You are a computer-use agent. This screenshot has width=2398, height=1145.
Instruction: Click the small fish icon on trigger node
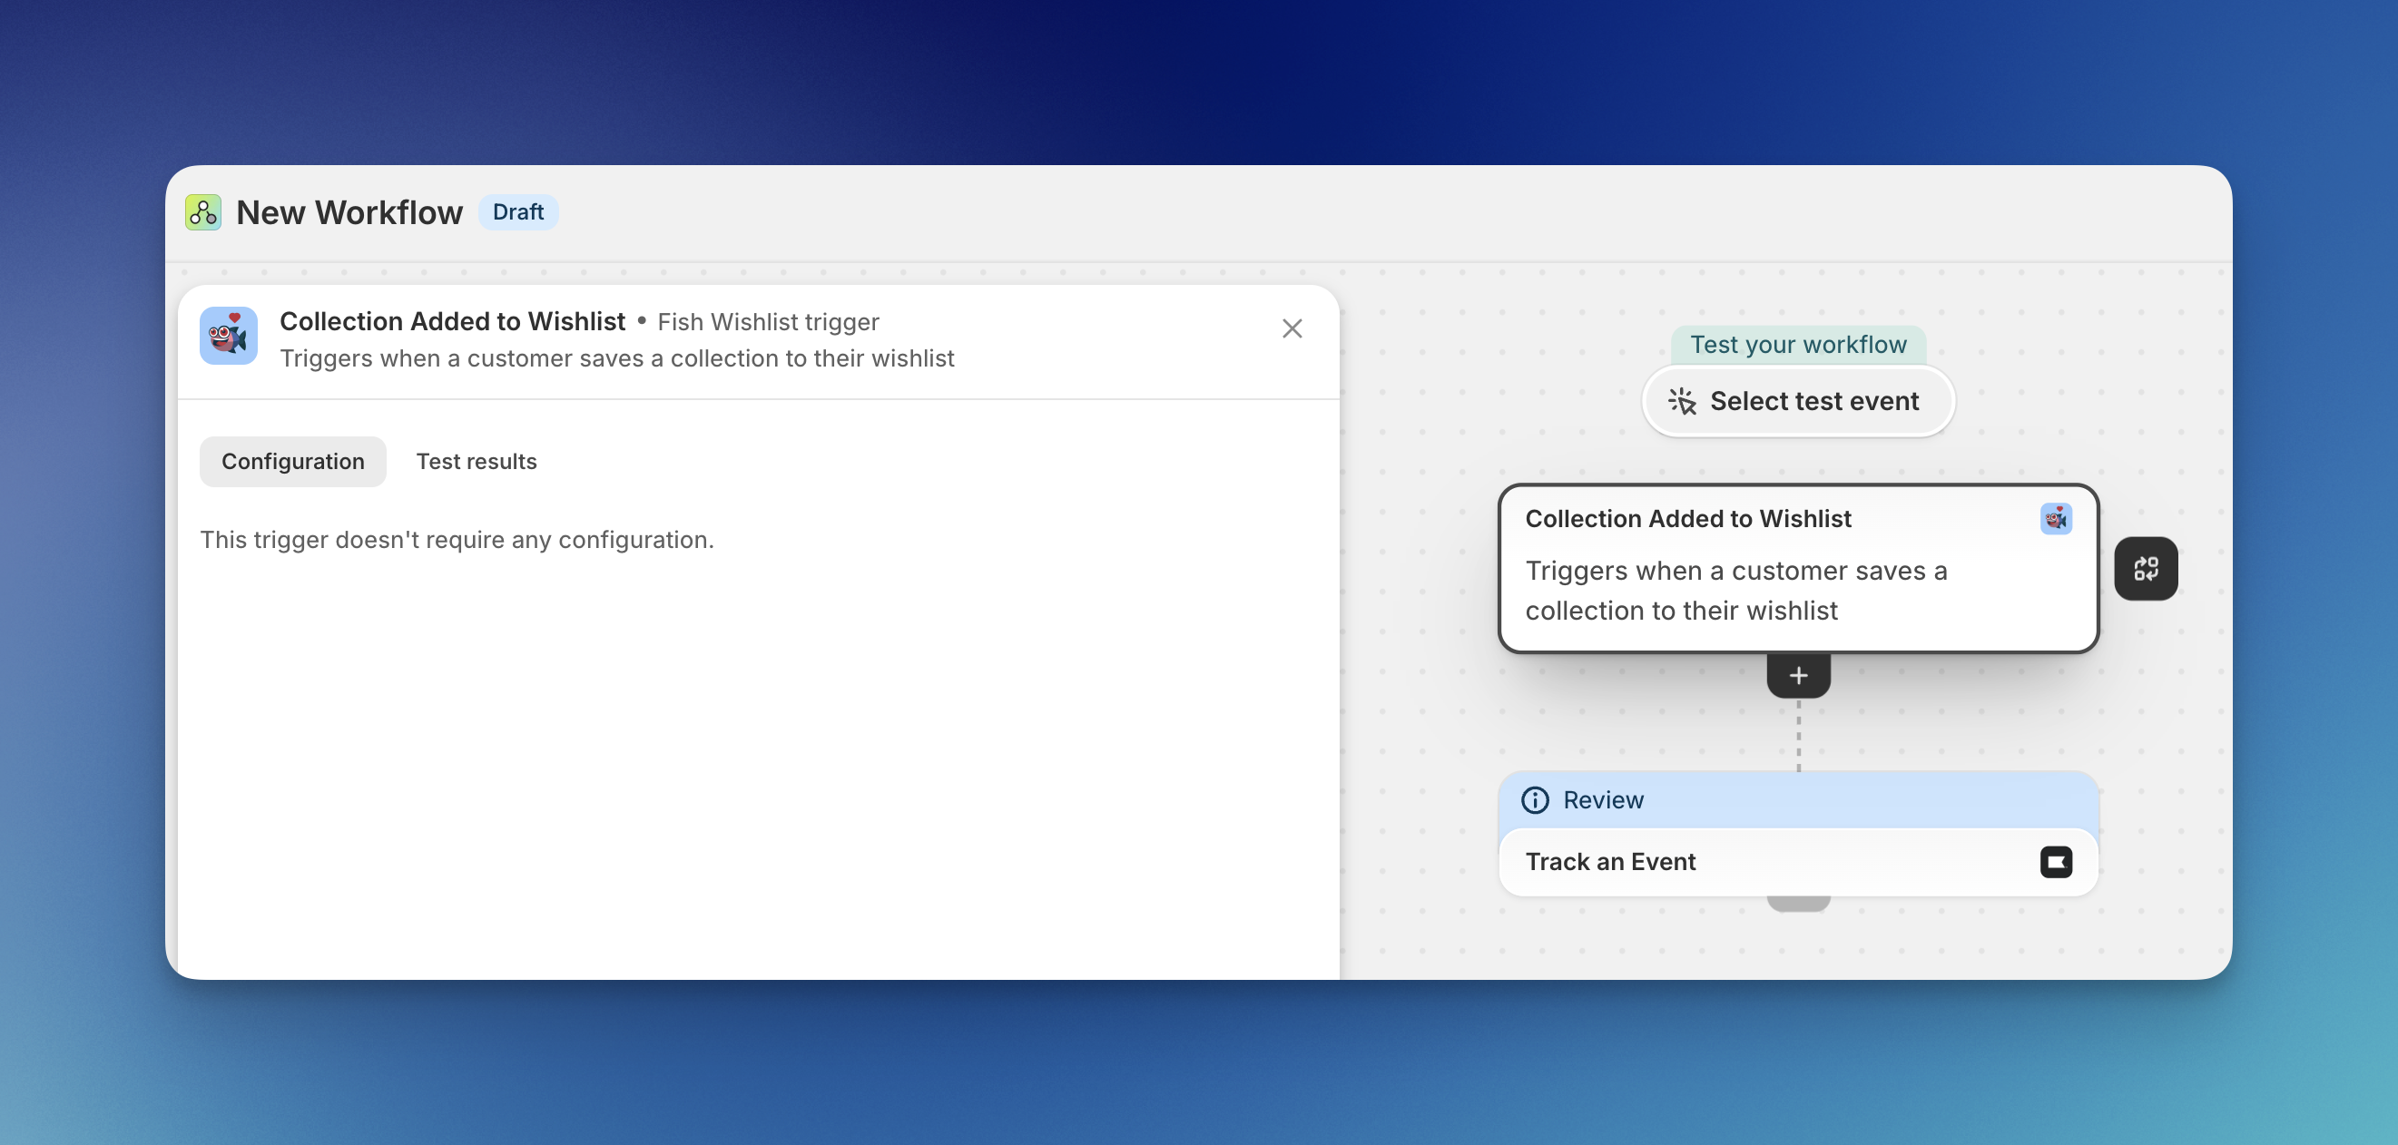pos(2056,518)
